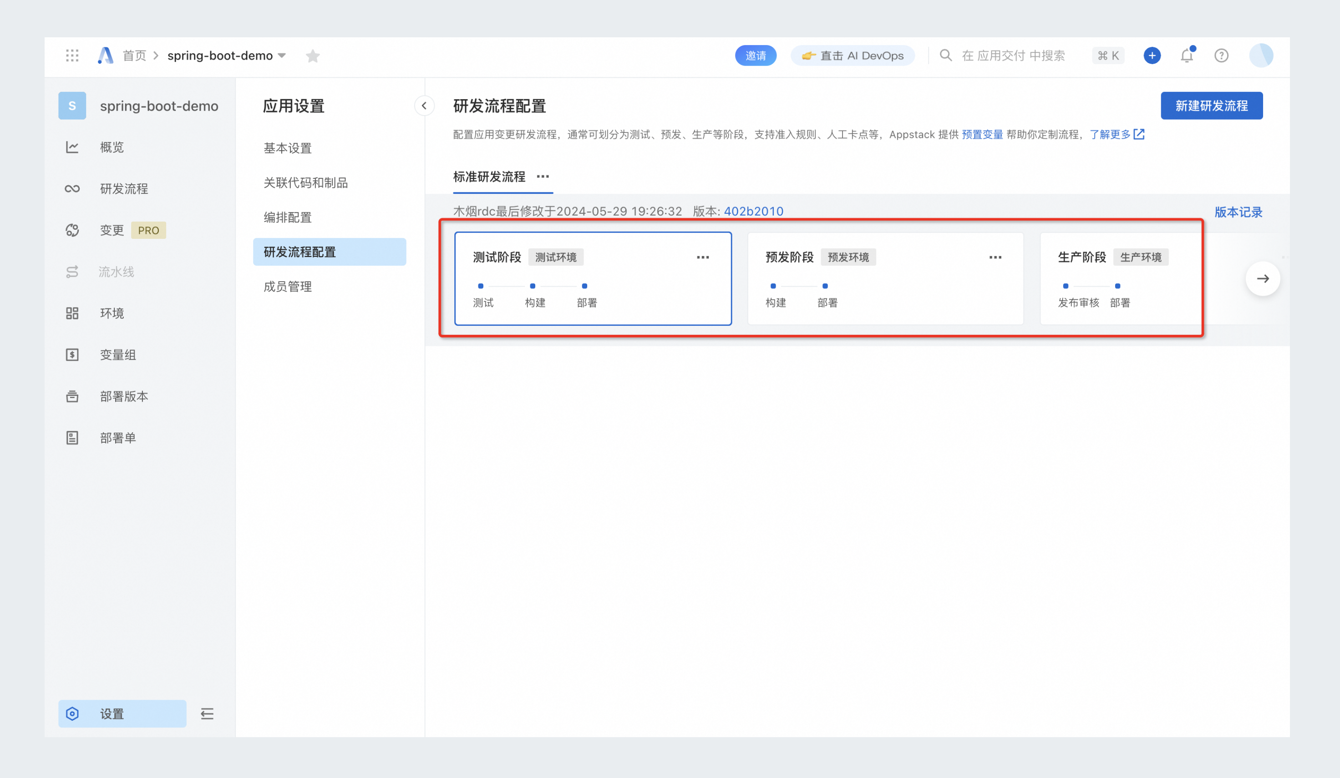Click the spring-boot-demo S app icon

pyautogui.click(x=72, y=106)
